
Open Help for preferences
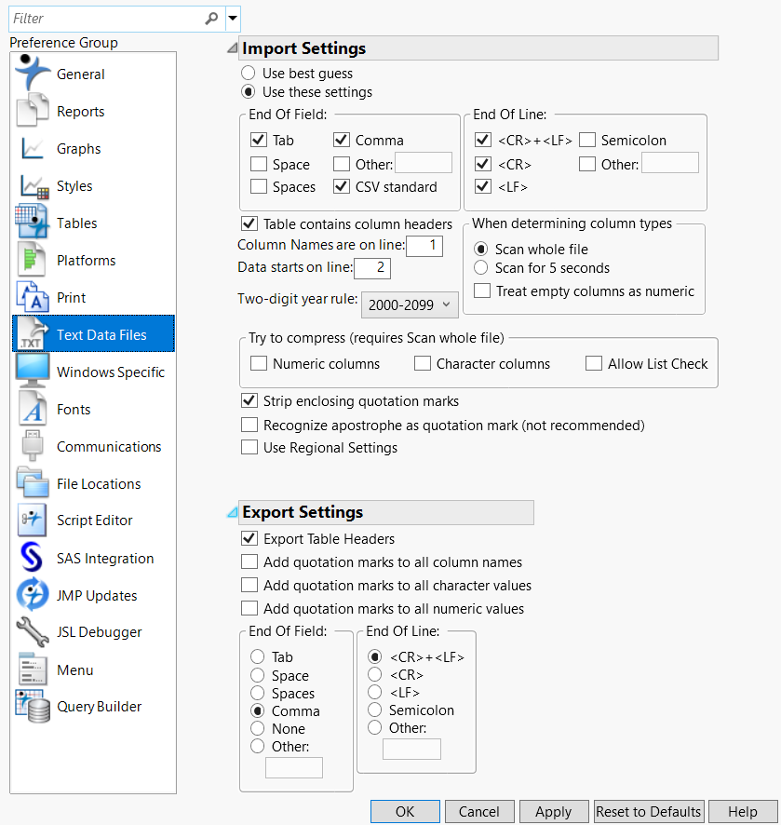743,811
